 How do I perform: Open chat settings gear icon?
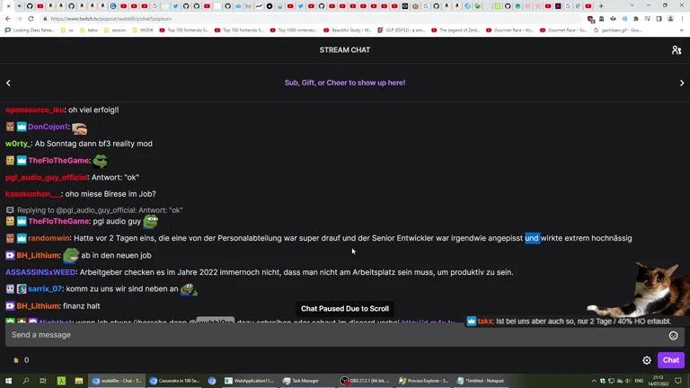tap(647, 360)
